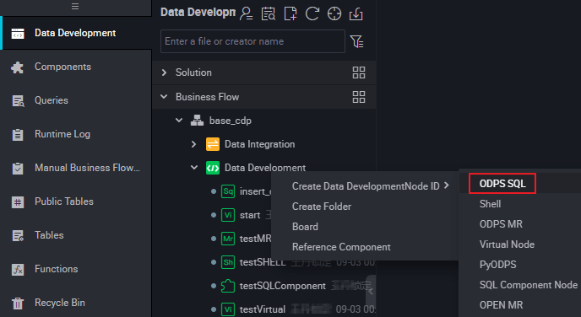Open Business Flow grid view icon

(x=359, y=97)
